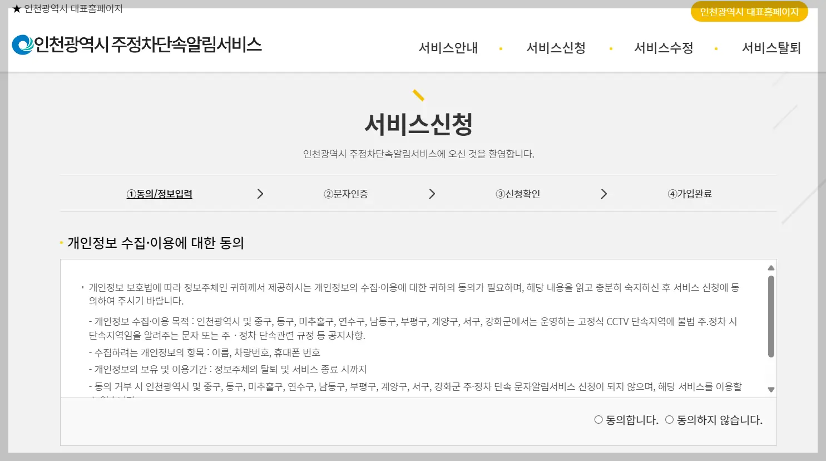
Task: Click the scrollbar up arrow in consent box
Action: tap(771, 268)
